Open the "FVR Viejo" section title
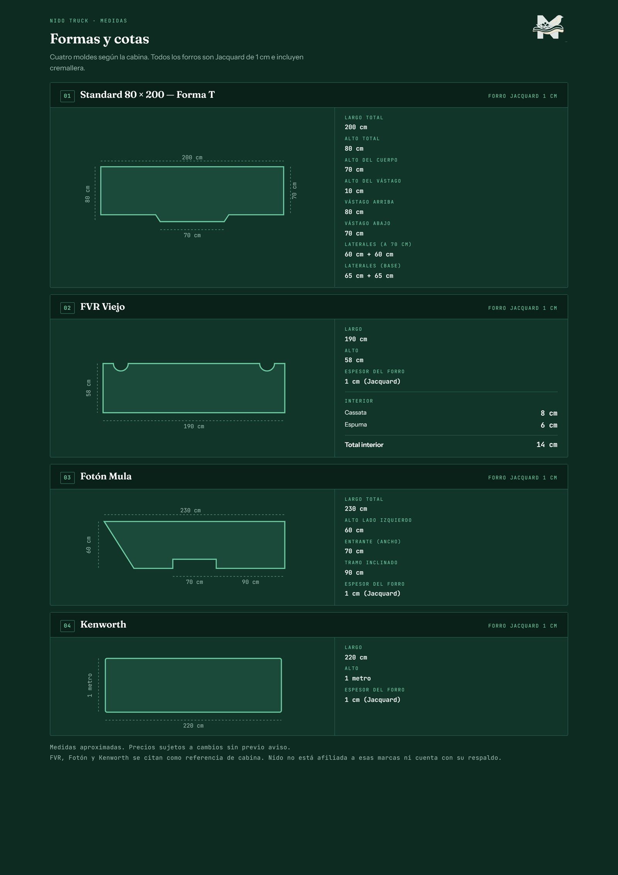The height and width of the screenshot is (875, 618). coord(102,307)
